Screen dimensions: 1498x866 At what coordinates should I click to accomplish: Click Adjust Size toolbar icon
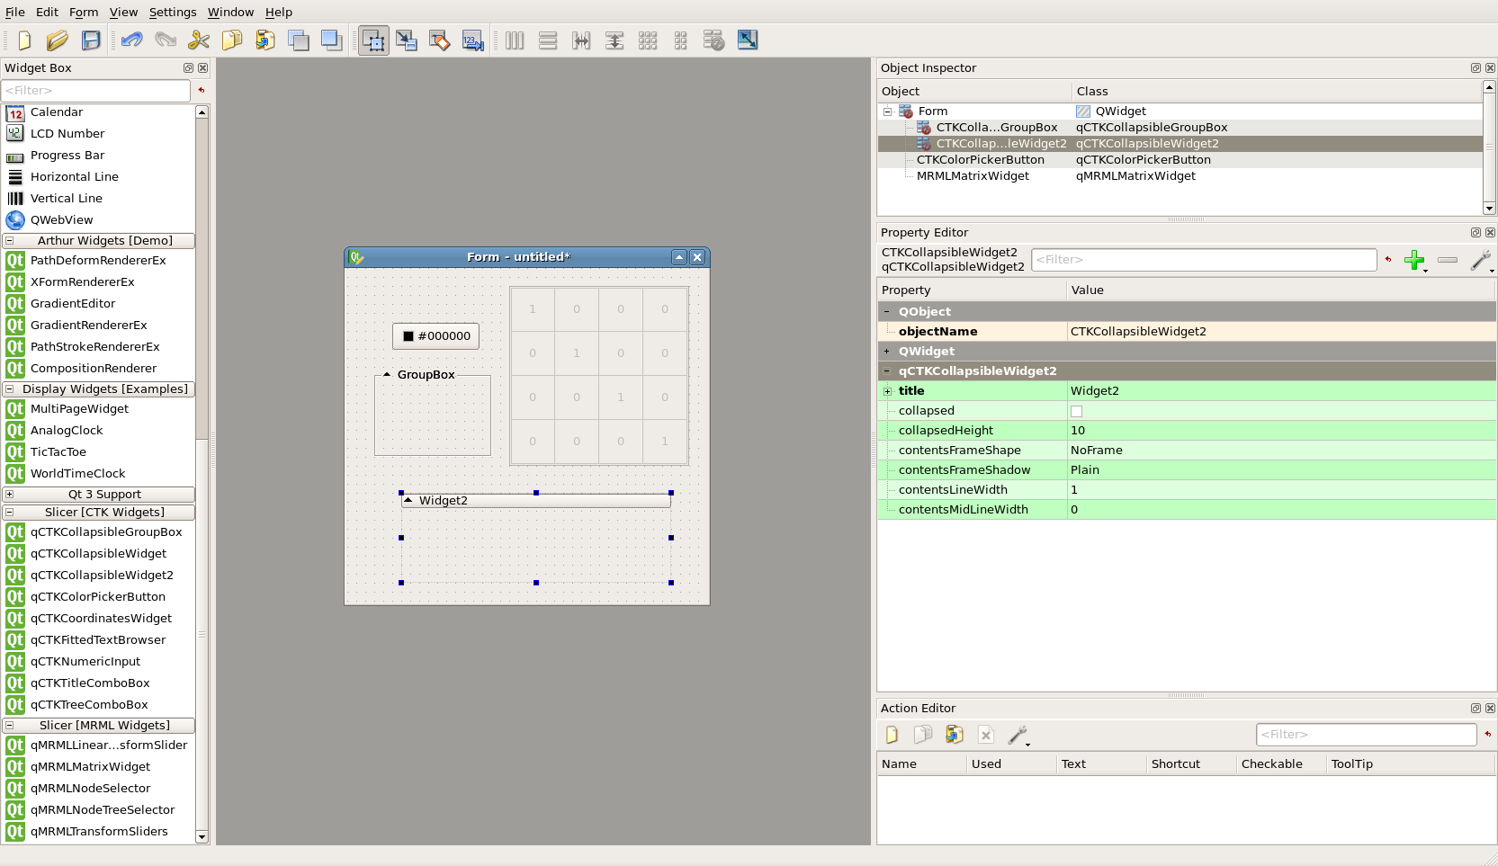(748, 40)
